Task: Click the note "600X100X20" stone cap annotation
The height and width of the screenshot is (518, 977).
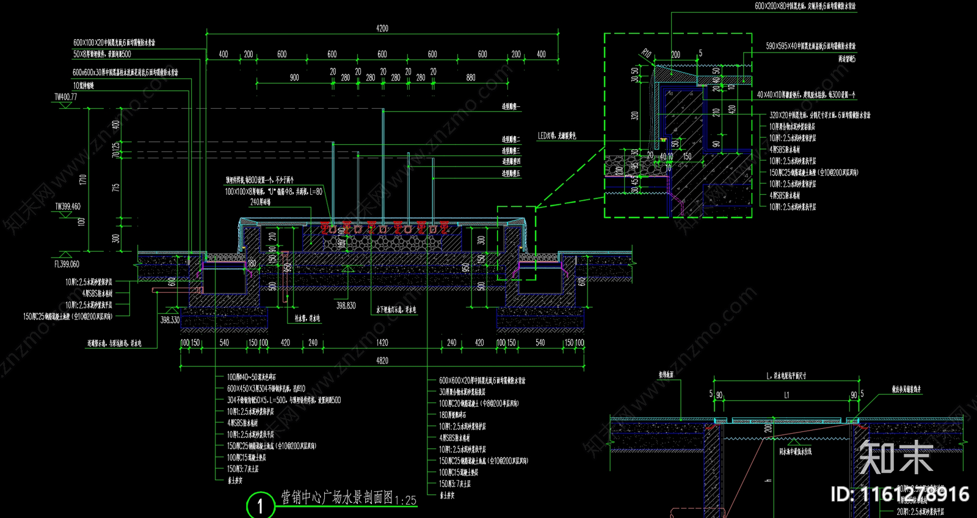Action: coord(114,43)
